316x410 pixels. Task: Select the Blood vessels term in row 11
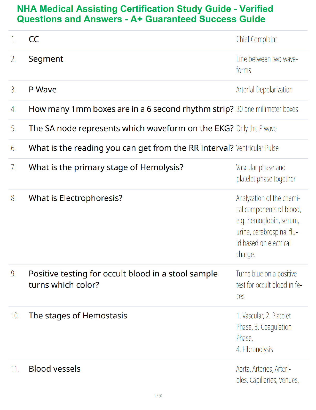tap(55, 369)
